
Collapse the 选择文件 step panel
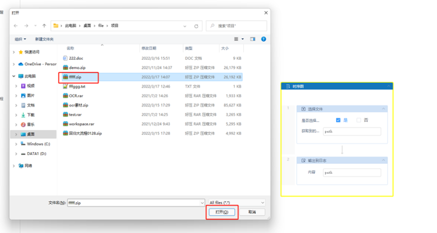click(x=384, y=109)
